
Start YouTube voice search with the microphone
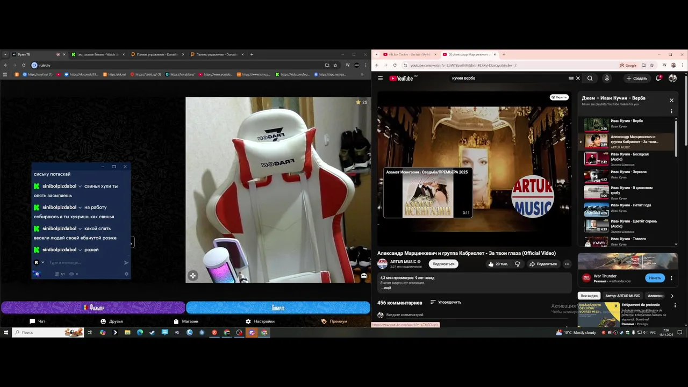[607, 78]
